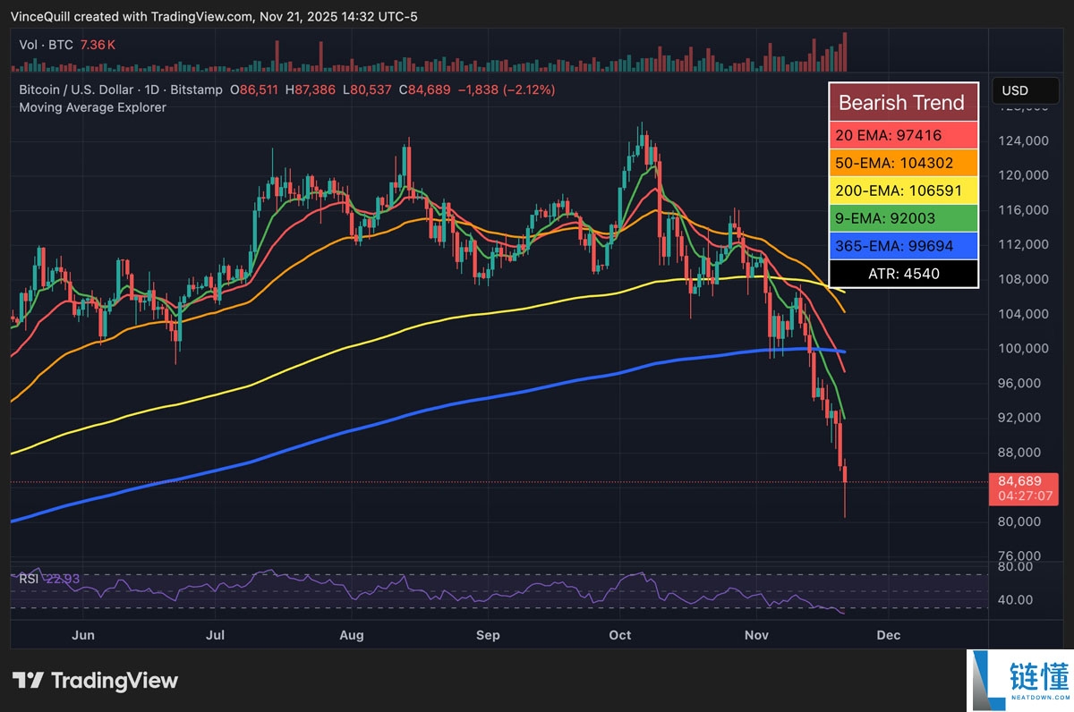This screenshot has height=712, width=1074.
Task: Click the ATR: 4540 legend row
Action: pos(903,274)
